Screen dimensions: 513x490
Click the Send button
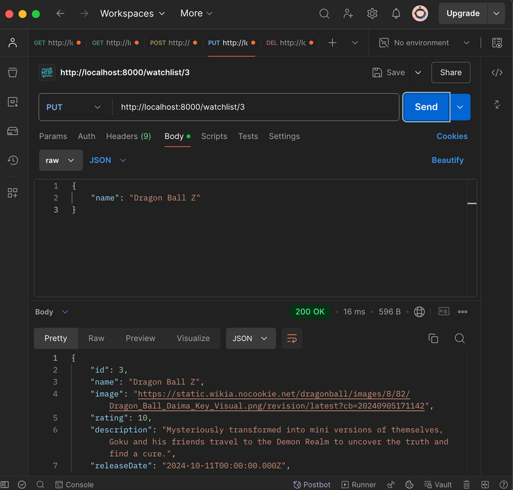click(426, 107)
